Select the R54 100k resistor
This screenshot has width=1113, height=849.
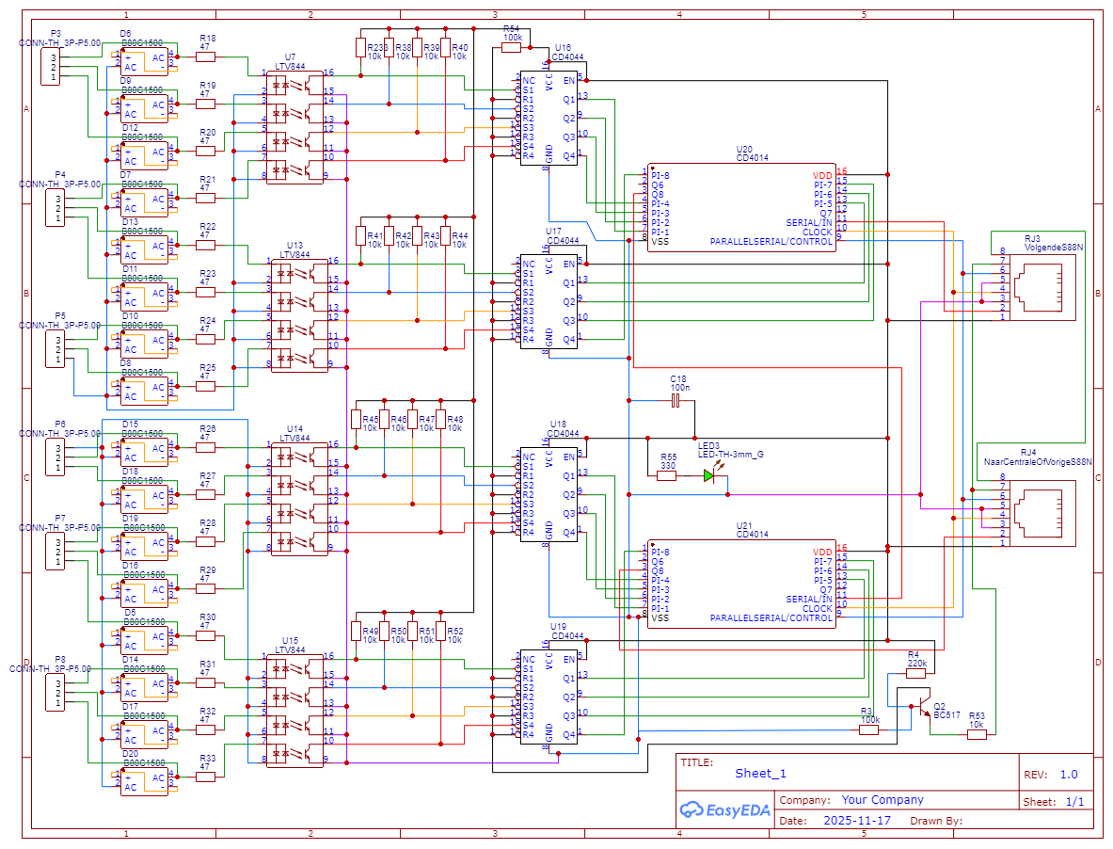click(x=512, y=46)
